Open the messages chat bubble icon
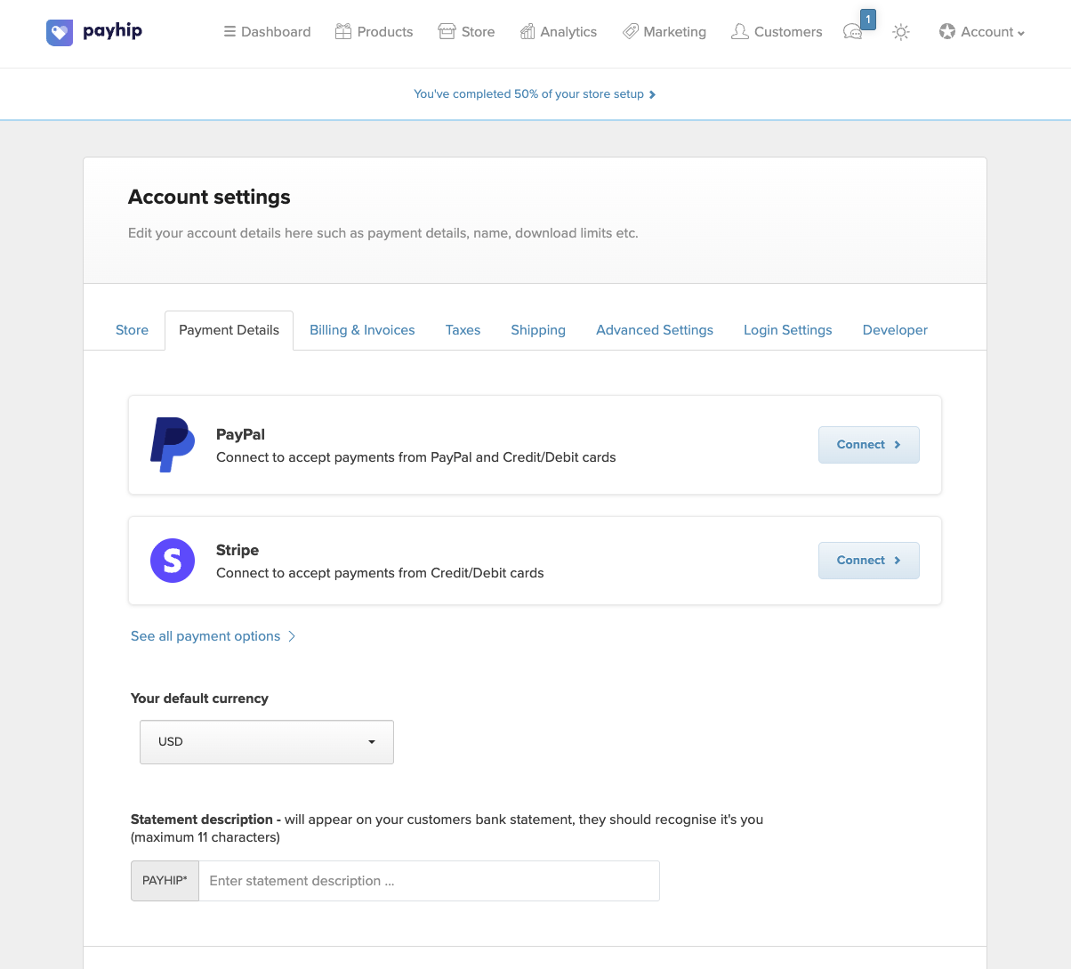 853,32
